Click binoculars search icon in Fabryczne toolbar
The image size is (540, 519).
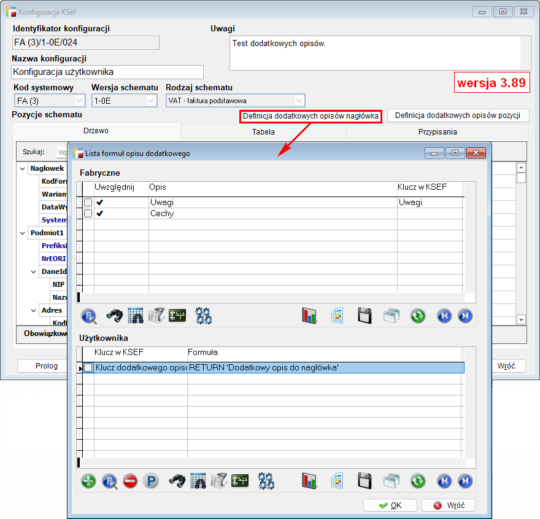[x=115, y=316]
